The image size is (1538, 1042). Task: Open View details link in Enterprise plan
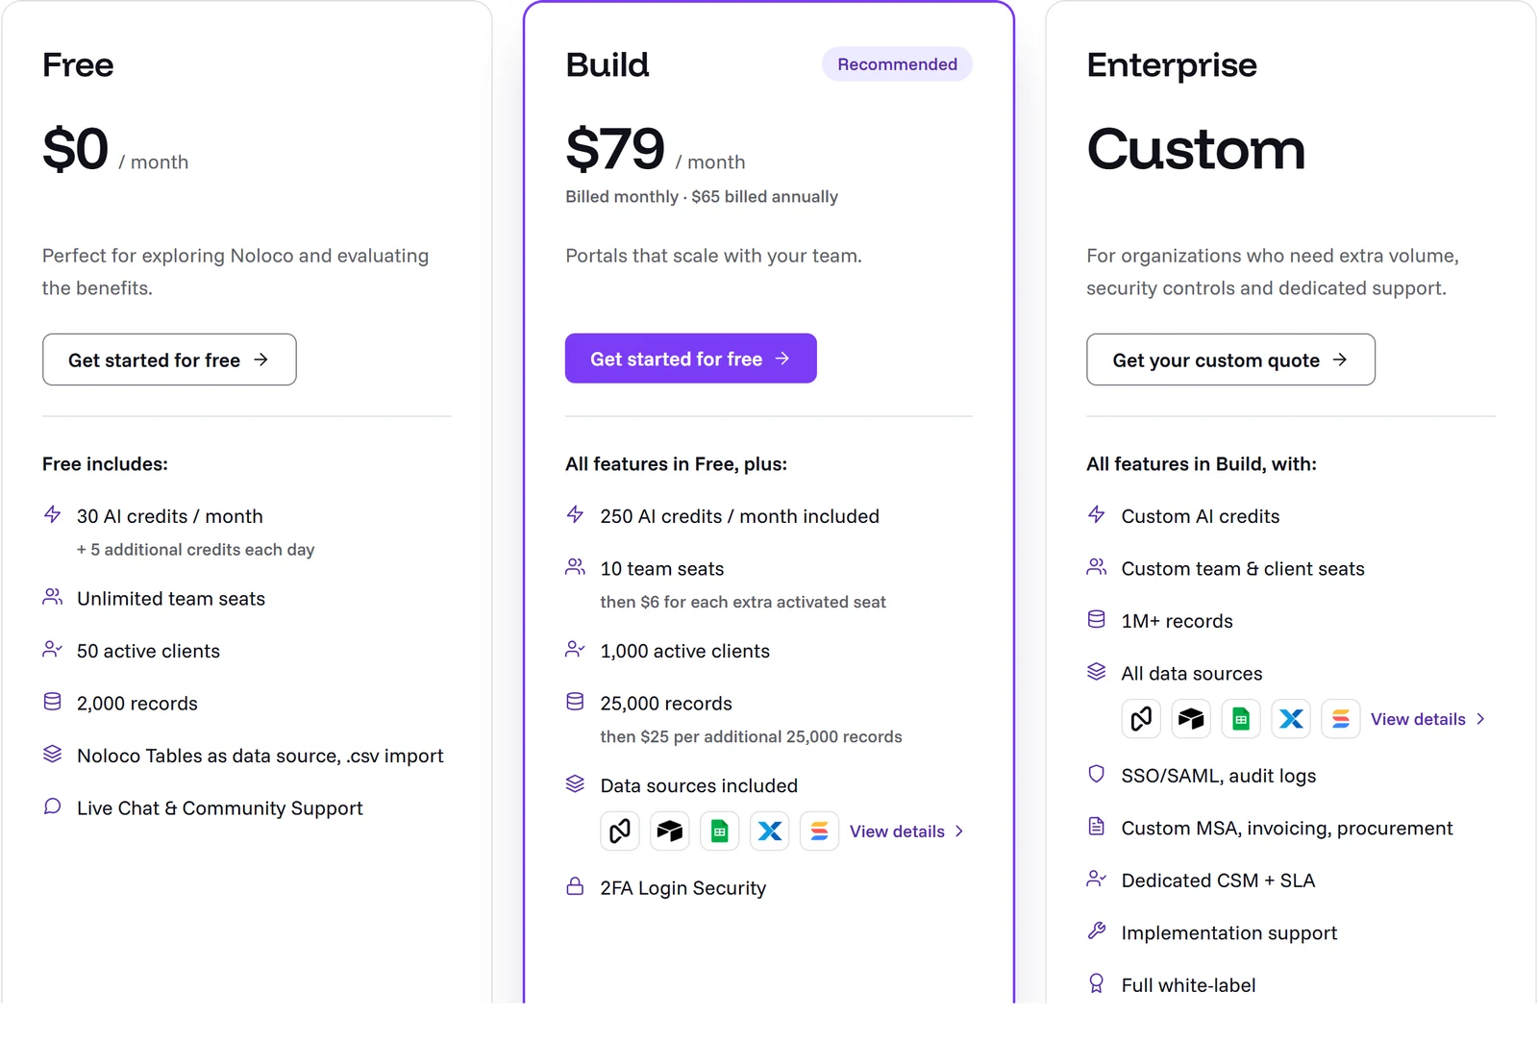(1427, 719)
